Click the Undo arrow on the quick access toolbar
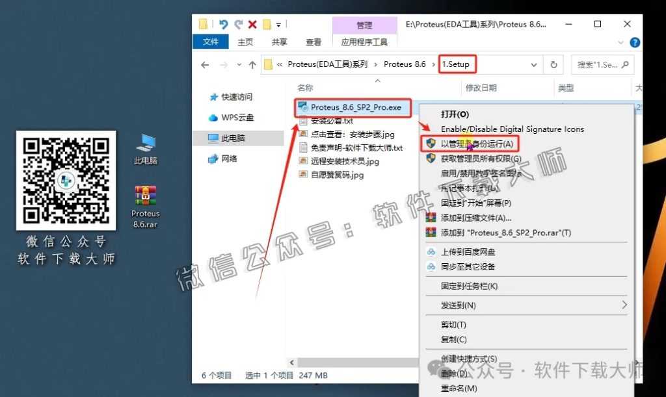 click(222, 24)
